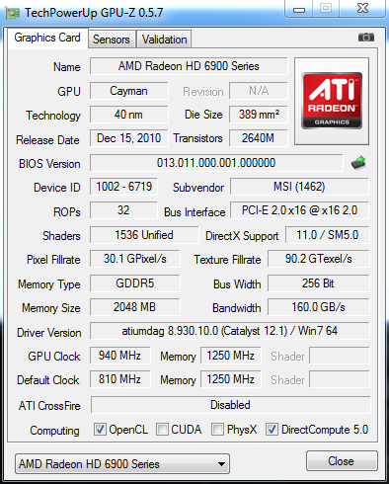Toggle the OpenCL checkbox
Viewport: 389px width, 484px height.
(x=100, y=430)
